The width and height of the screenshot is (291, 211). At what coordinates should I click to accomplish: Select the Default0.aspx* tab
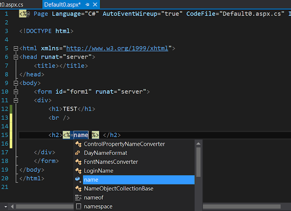pyautogui.click(x=62, y=5)
